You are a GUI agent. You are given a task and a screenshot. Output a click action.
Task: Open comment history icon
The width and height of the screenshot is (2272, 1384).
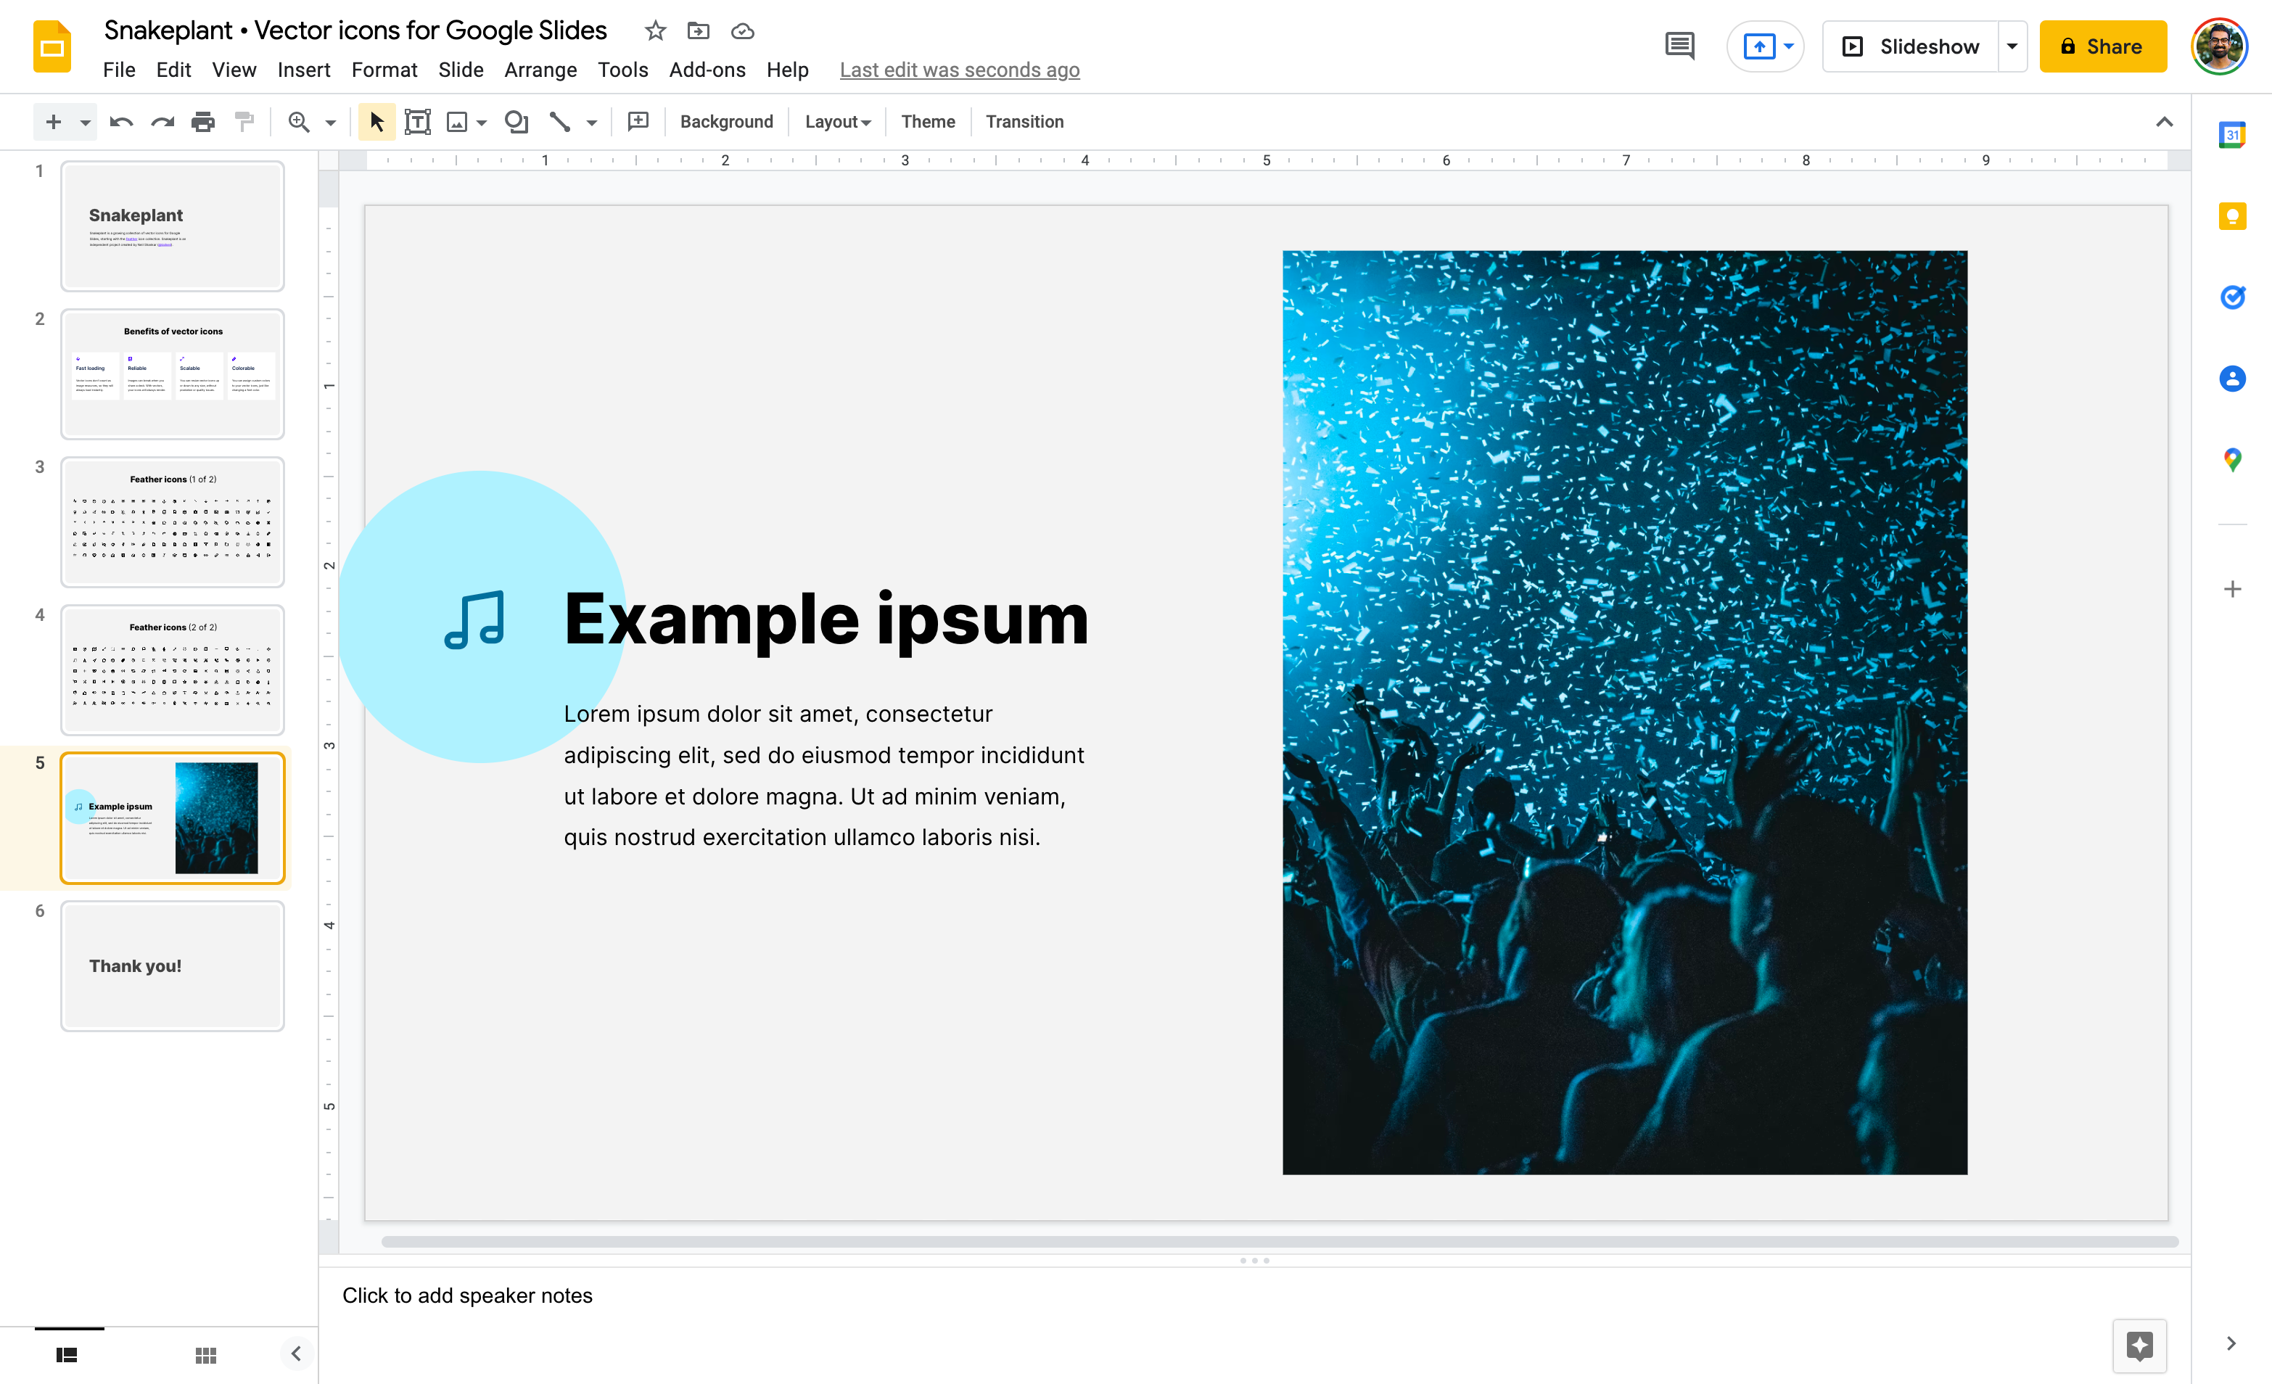(1679, 46)
